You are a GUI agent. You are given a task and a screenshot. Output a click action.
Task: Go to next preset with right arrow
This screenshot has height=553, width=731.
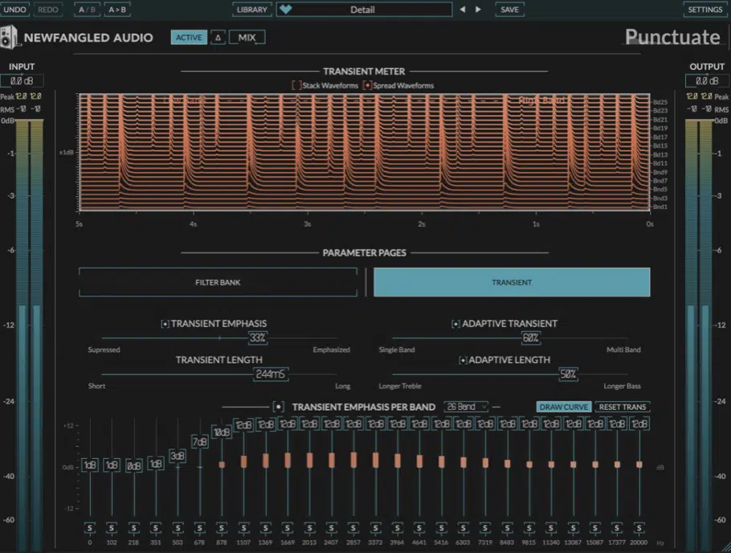click(478, 10)
